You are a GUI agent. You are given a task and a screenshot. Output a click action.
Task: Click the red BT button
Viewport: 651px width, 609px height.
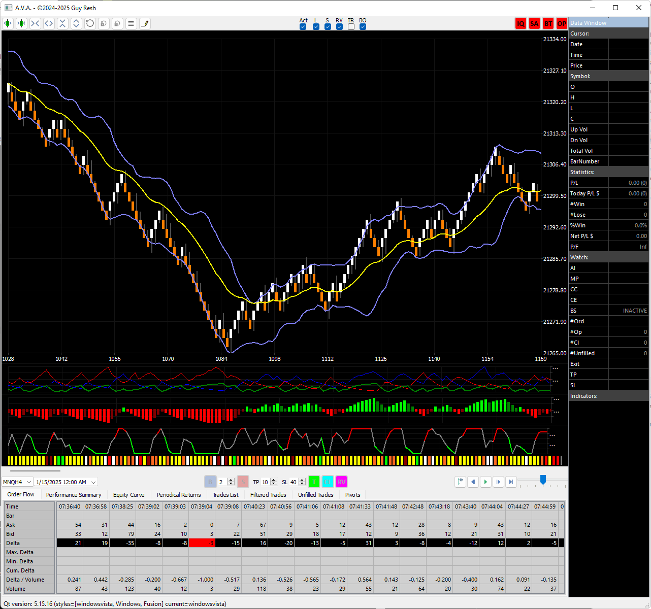click(548, 23)
